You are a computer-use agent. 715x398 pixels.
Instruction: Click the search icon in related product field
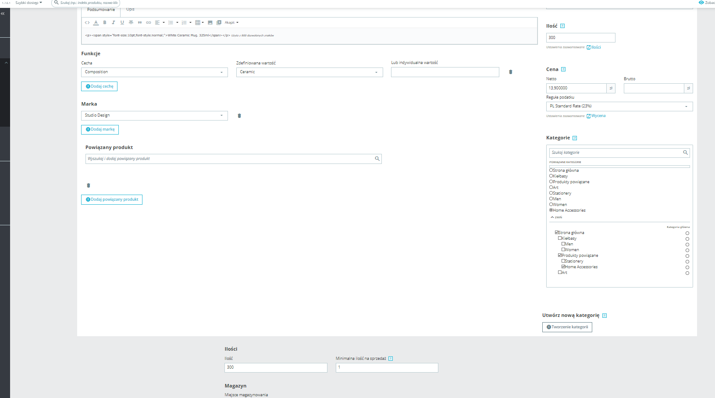pos(377,159)
